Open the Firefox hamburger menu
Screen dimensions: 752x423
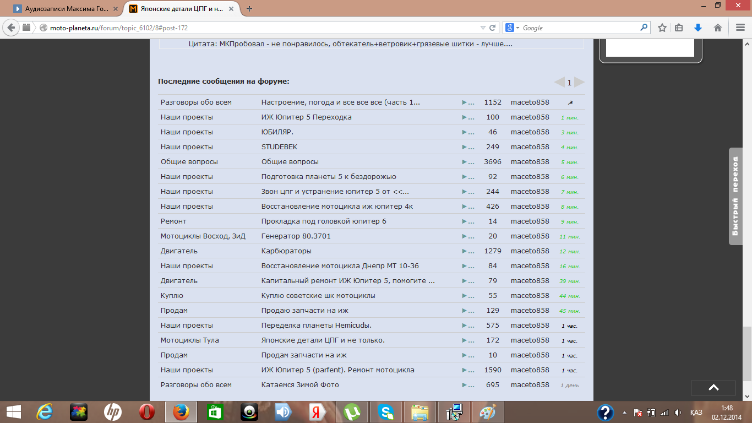(x=740, y=28)
